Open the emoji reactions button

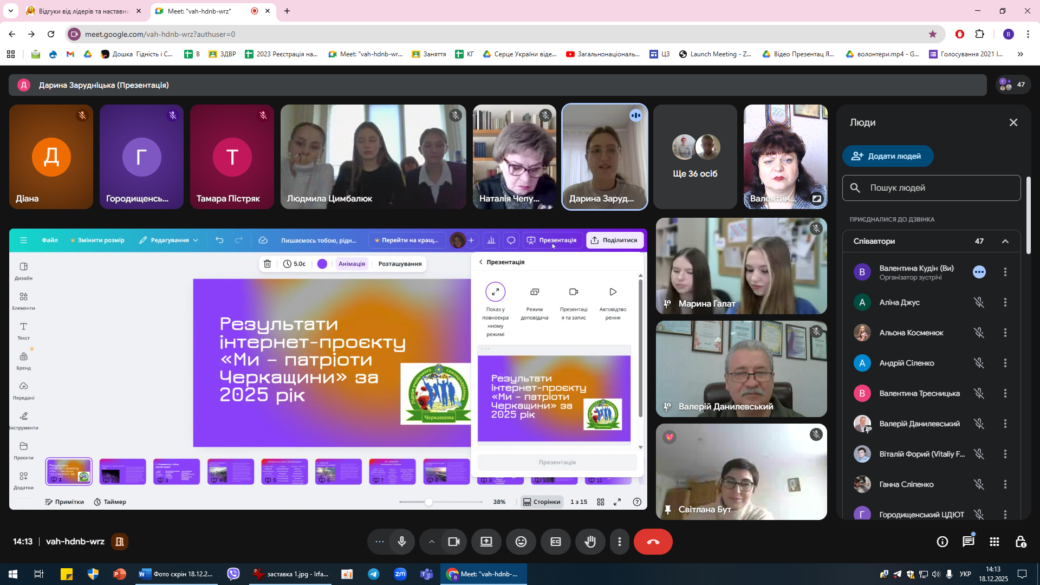pyautogui.click(x=521, y=542)
